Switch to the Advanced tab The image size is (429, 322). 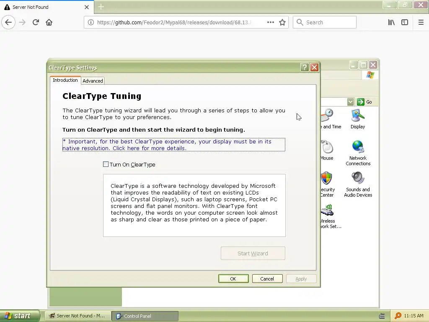click(x=93, y=81)
